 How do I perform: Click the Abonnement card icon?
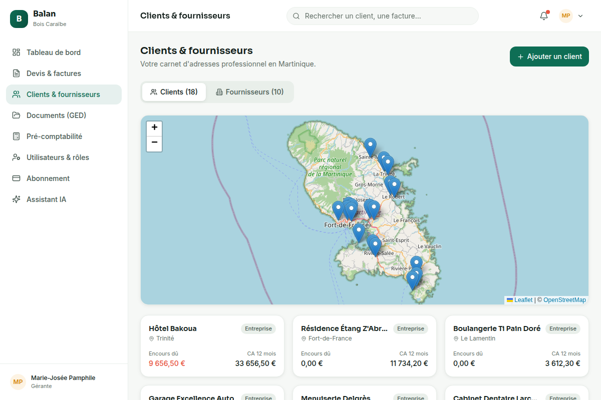[x=17, y=178]
